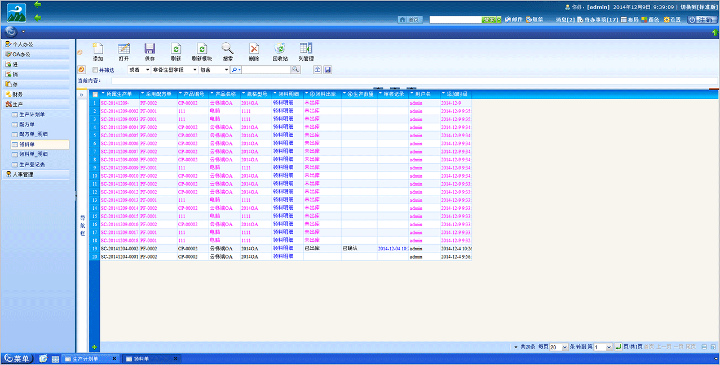Click the 添加 (Add) toolbar icon
This screenshot has width=720, height=365.
pyautogui.click(x=98, y=49)
